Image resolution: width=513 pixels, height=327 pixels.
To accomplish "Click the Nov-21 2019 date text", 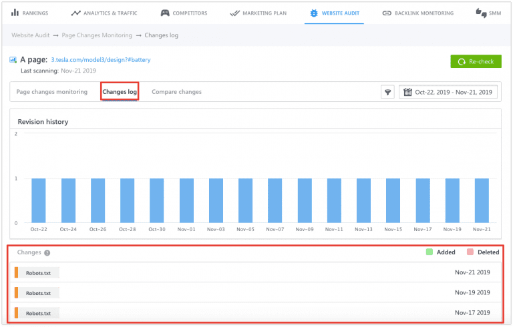I will [x=472, y=272].
